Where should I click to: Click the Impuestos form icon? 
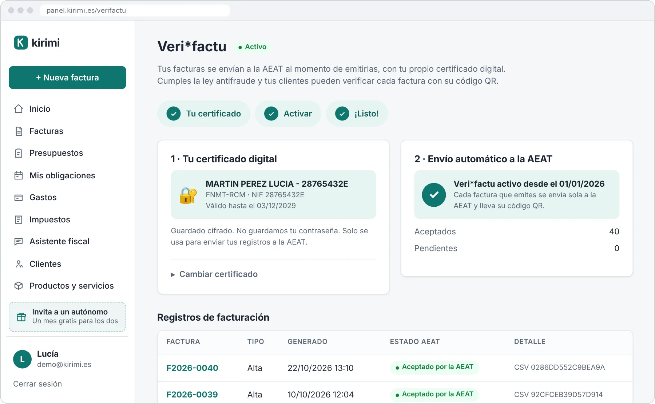19,219
